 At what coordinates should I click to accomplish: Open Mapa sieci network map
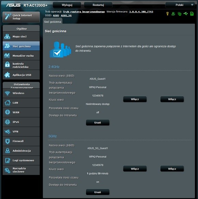pyautogui.click(x=21, y=36)
